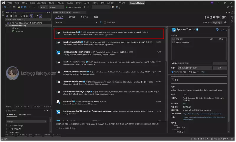Open the Debug configuration dropdown
This screenshot has width=236, height=142.
[x=44, y=7]
